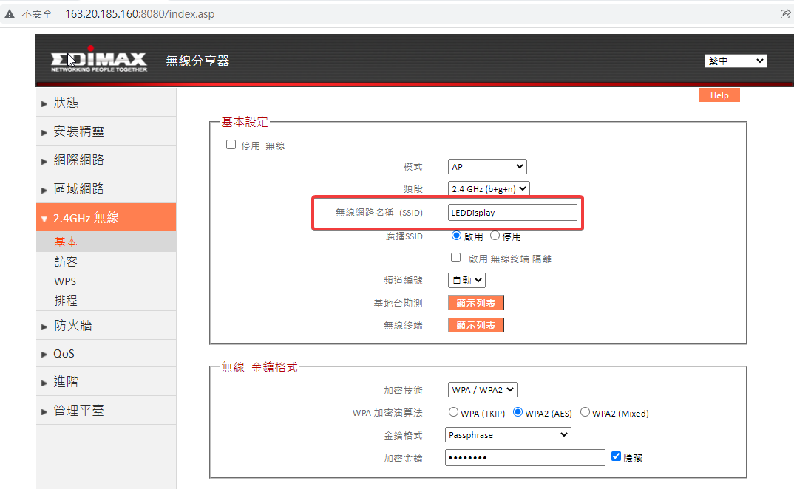Click the Help button
The height and width of the screenshot is (489, 794).
[719, 95]
